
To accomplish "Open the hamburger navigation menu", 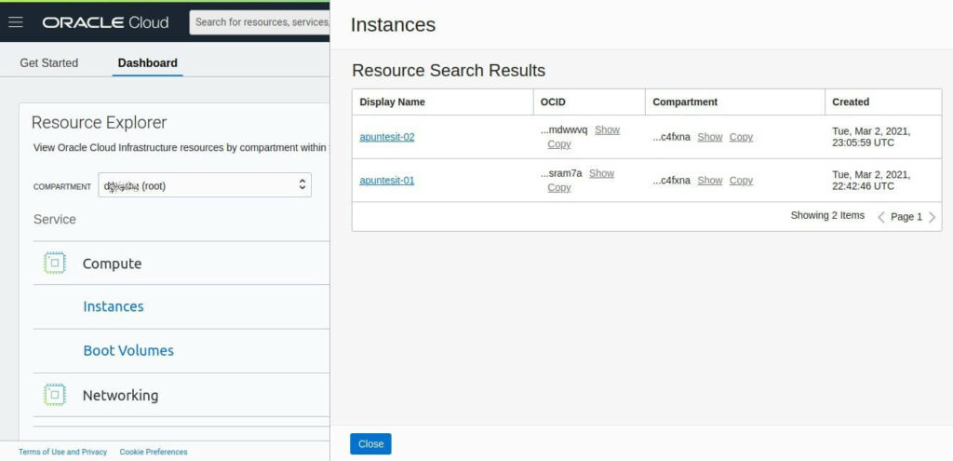I will pos(15,22).
